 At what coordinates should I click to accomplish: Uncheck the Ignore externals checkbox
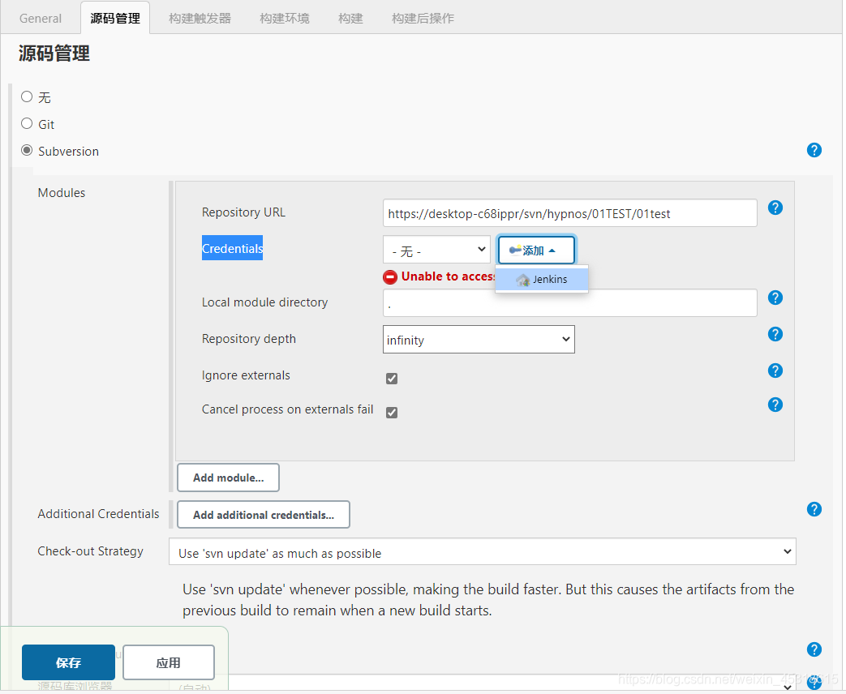[392, 378]
